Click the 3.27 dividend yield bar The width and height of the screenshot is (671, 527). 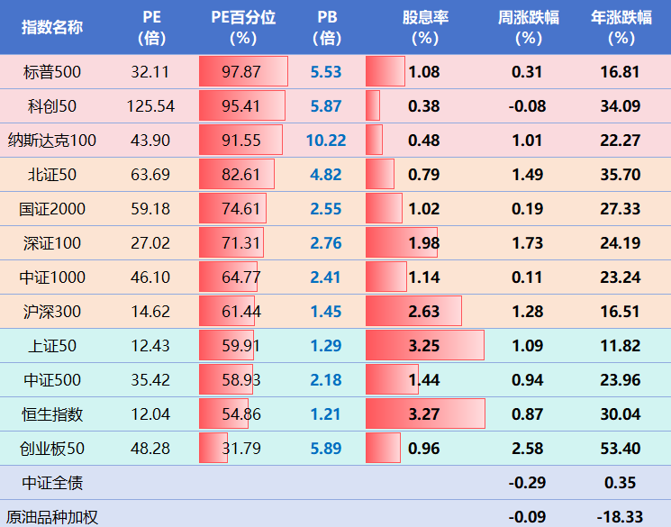(x=426, y=414)
